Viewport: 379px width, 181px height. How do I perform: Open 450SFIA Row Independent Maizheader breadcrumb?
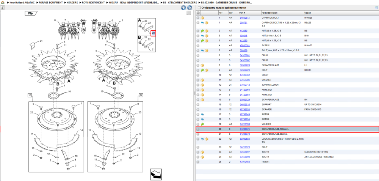pyautogui.click(x=134, y=2)
